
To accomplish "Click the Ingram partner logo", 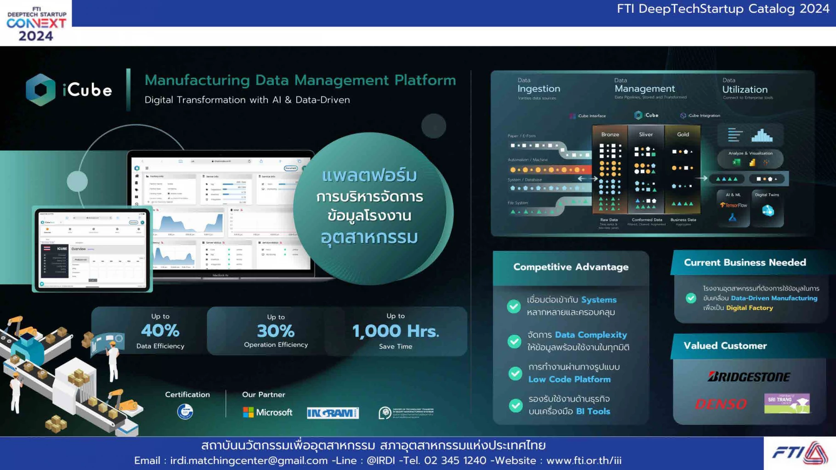I will [x=333, y=413].
